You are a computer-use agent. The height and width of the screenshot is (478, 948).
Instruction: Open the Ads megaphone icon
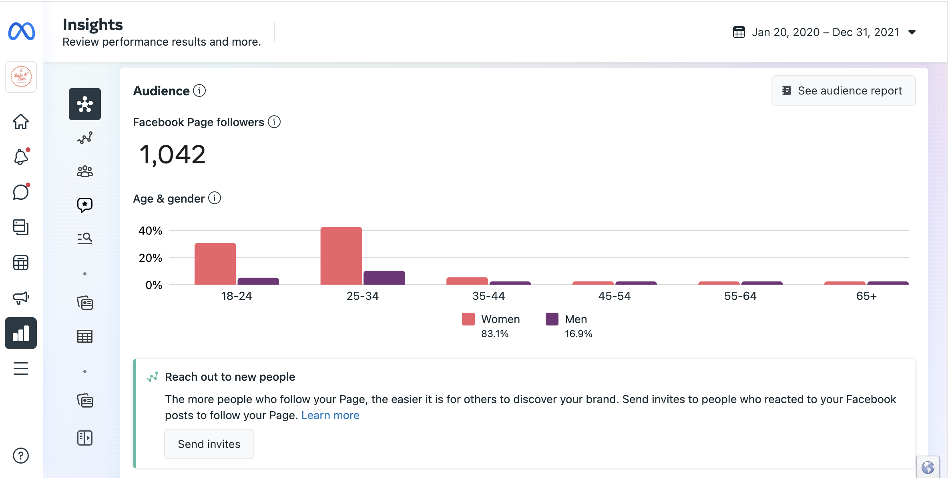point(21,298)
